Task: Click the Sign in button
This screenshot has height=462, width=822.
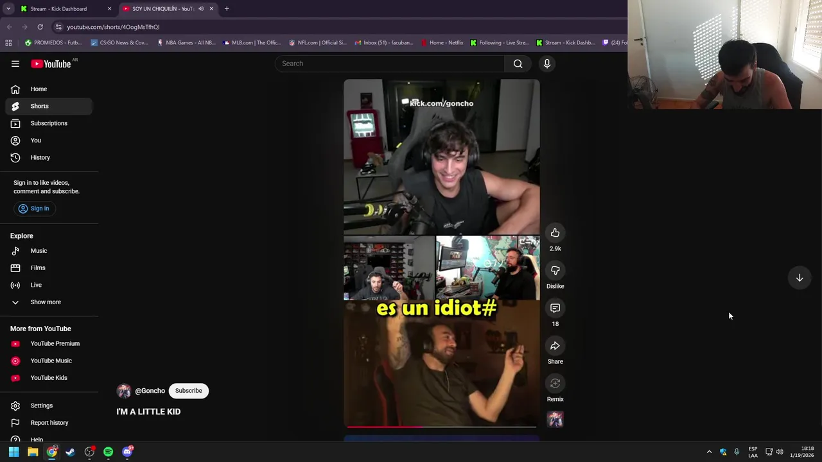Action: tap(34, 209)
